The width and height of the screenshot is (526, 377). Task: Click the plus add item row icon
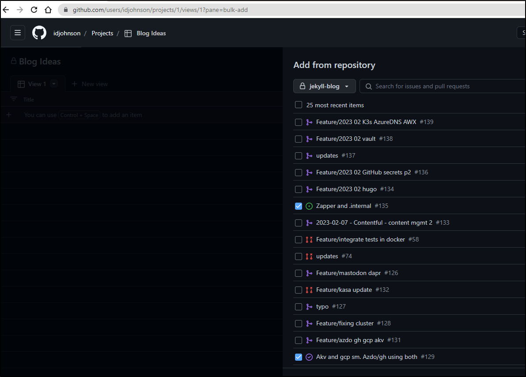[x=9, y=115]
